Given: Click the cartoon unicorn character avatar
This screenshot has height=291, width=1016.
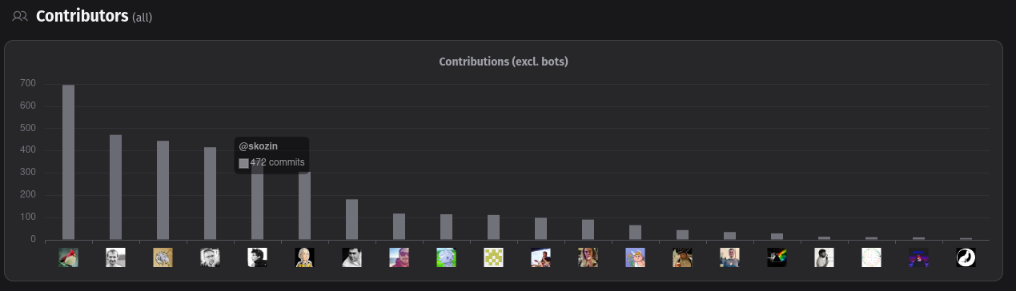Looking at the screenshot, I should pos(636,257).
